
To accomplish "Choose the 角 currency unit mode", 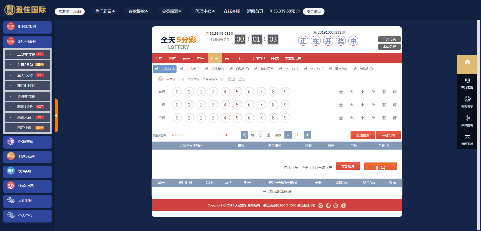I will click(x=252, y=135).
